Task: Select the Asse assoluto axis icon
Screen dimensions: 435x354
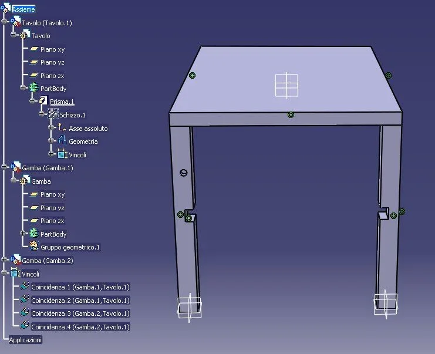Action: tap(62, 127)
